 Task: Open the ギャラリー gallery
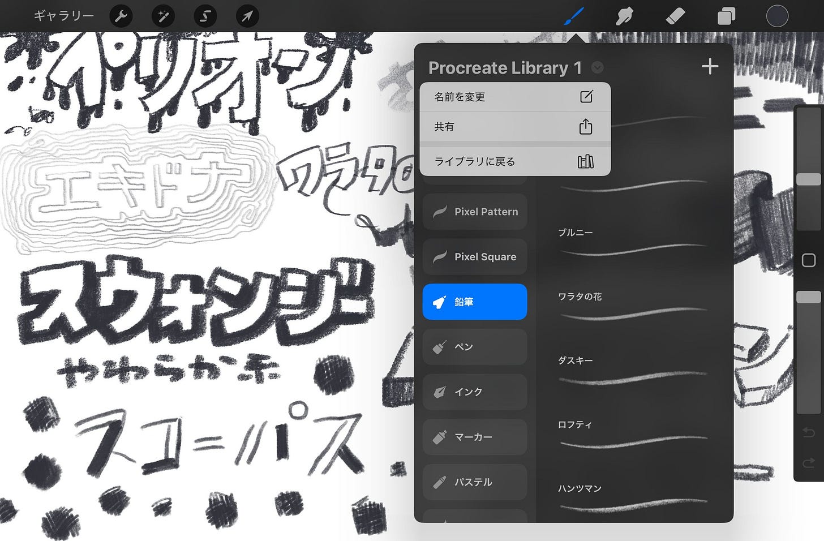coord(63,16)
